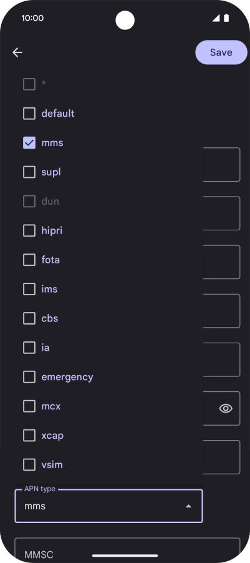Check the ia checkbox
250x563 pixels.
point(29,348)
